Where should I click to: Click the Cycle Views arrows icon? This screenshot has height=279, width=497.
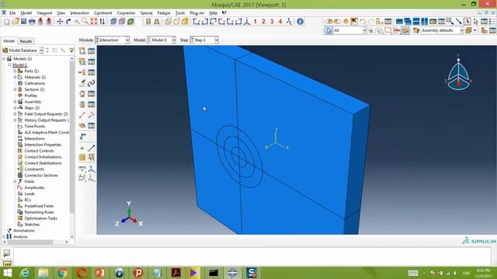[x=102, y=22]
